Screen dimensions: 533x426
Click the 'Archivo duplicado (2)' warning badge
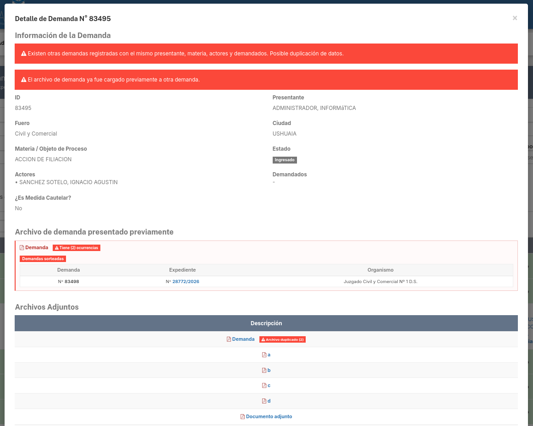coord(282,339)
